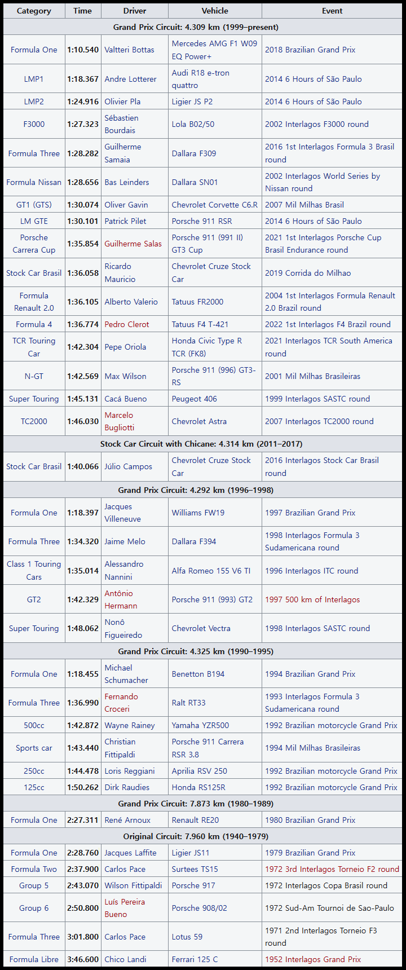The height and width of the screenshot is (970, 406).
Task: Click the Wayne Rainey driver link
Action: click(x=129, y=725)
